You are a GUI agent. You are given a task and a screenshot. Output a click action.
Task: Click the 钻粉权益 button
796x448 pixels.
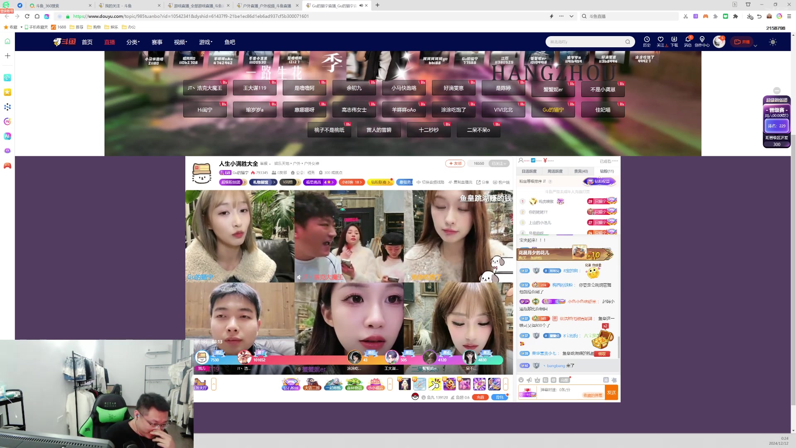[x=599, y=181]
